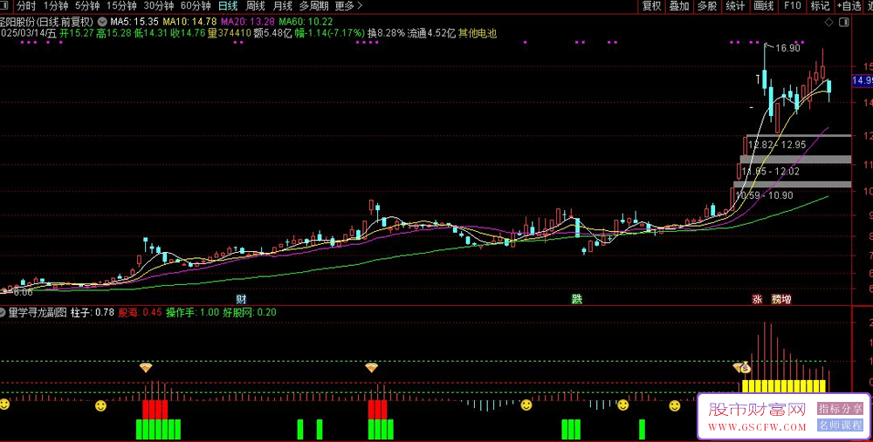Screen dimensions: 873x442
Task: Select the 30分钟 period tab
Action: (x=159, y=6)
